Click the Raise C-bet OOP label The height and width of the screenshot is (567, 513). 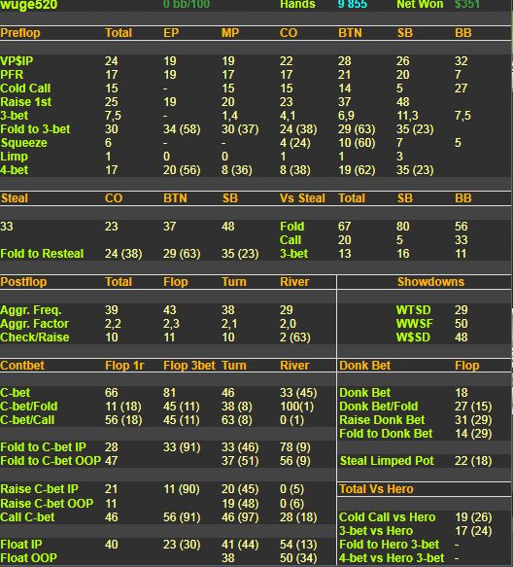47,504
